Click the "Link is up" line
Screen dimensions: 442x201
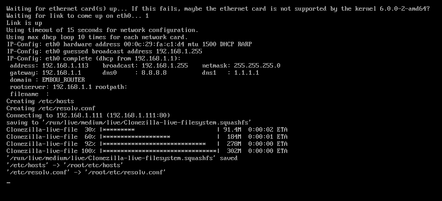click(x=24, y=23)
